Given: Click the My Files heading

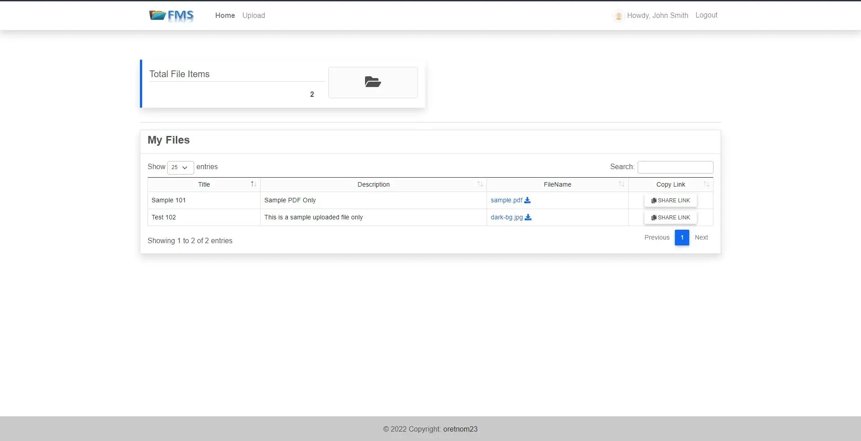Looking at the screenshot, I should click(x=169, y=140).
